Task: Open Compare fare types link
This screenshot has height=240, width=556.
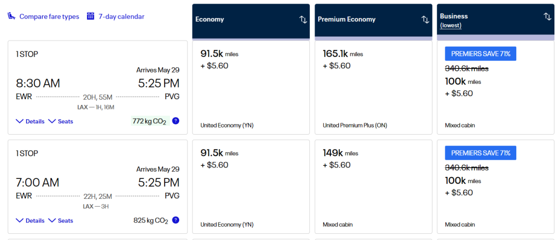Action: pyautogui.click(x=49, y=16)
